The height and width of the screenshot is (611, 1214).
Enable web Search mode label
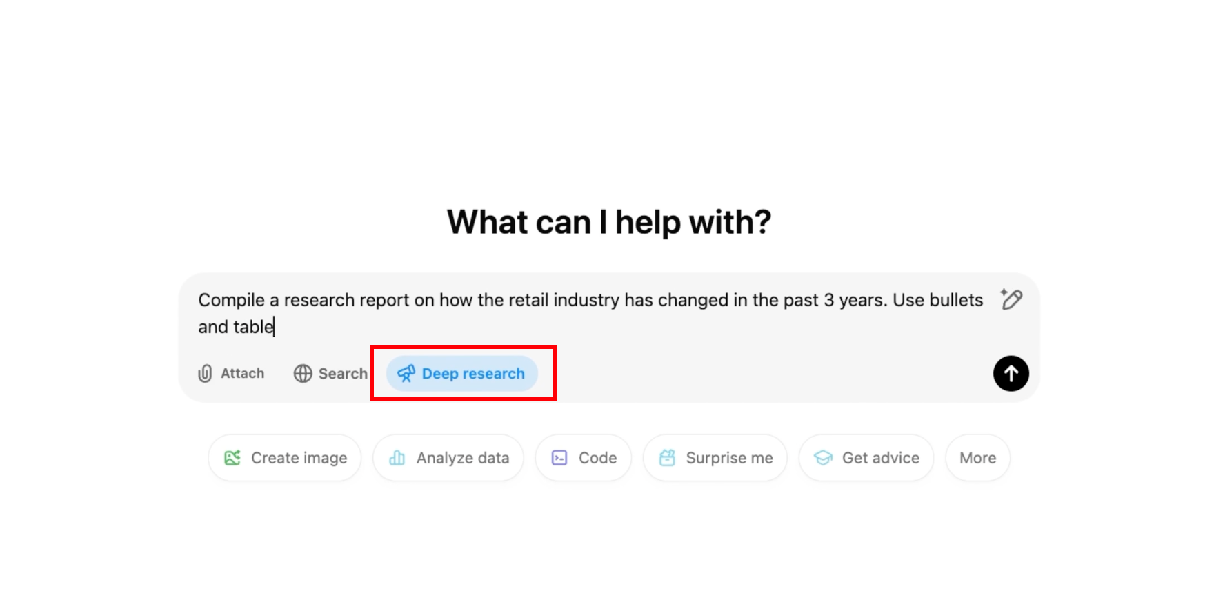click(343, 374)
